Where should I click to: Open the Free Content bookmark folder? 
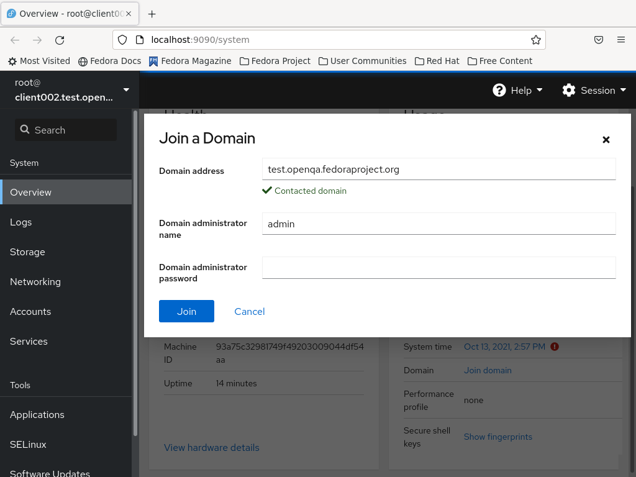500,61
